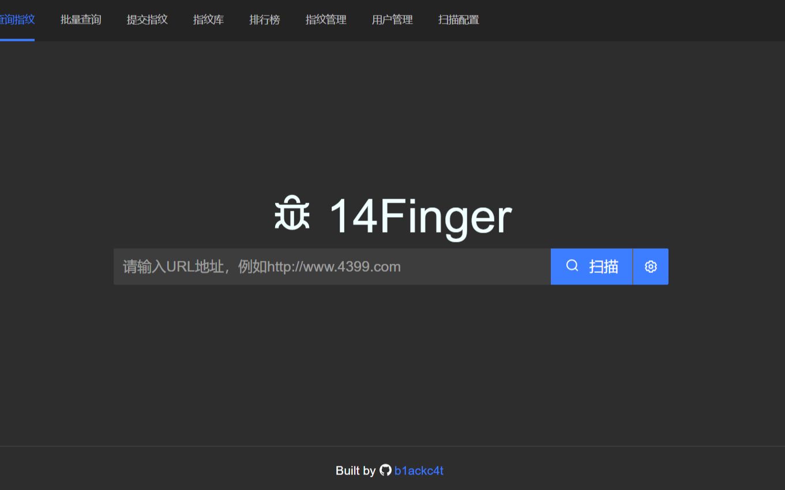The height and width of the screenshot is (490, 785).
Task: Click the bug logo beside 14Finger
Action: [x=292, y=214]
